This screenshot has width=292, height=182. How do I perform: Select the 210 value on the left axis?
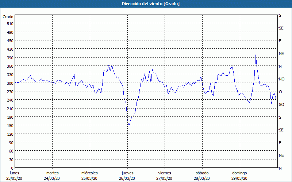click(x=10, y=109)
